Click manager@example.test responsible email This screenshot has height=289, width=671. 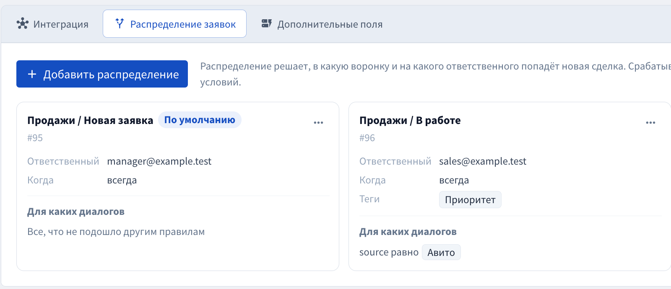[x=159, y=161]
